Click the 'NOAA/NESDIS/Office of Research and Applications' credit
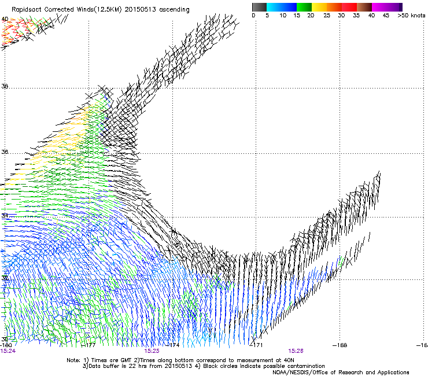Screen dimensions: 428x376 coord(341,373)
